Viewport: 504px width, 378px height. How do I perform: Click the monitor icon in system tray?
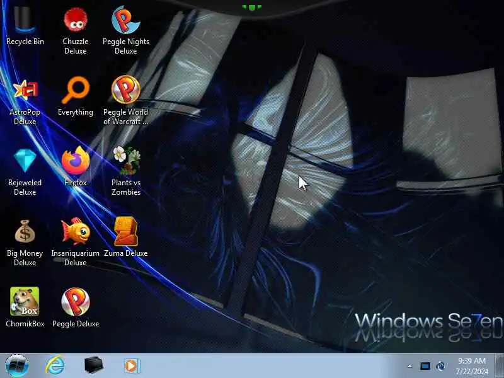point(425,366)
